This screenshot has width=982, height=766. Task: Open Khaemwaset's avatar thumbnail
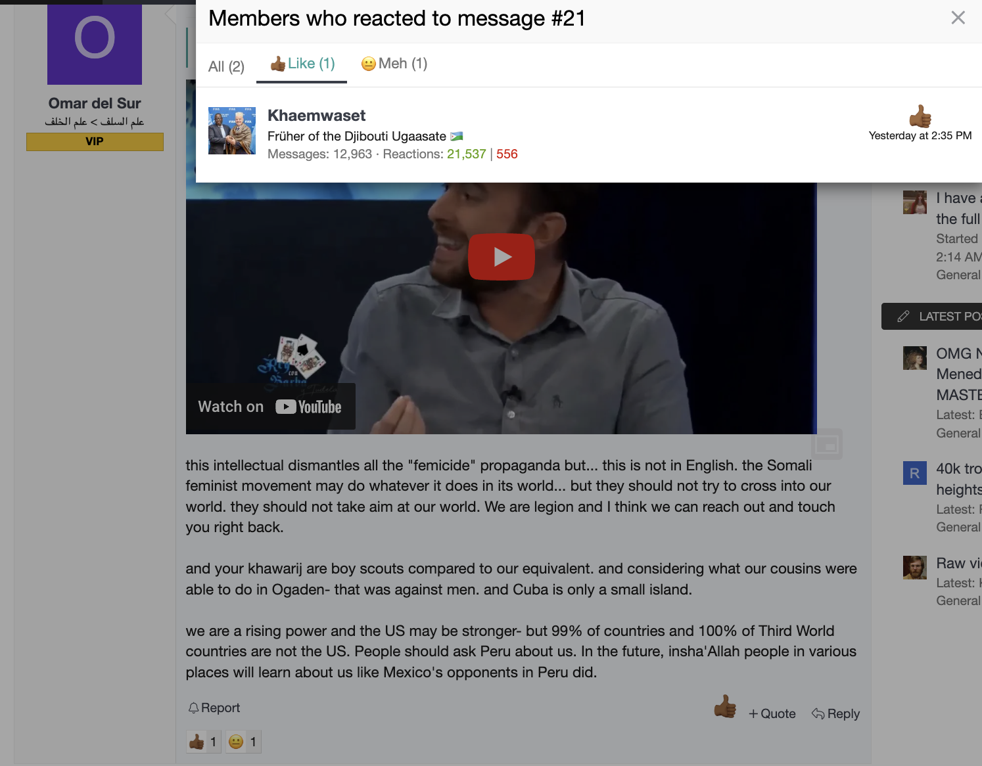pyautogui.click(x=232, y=131)
